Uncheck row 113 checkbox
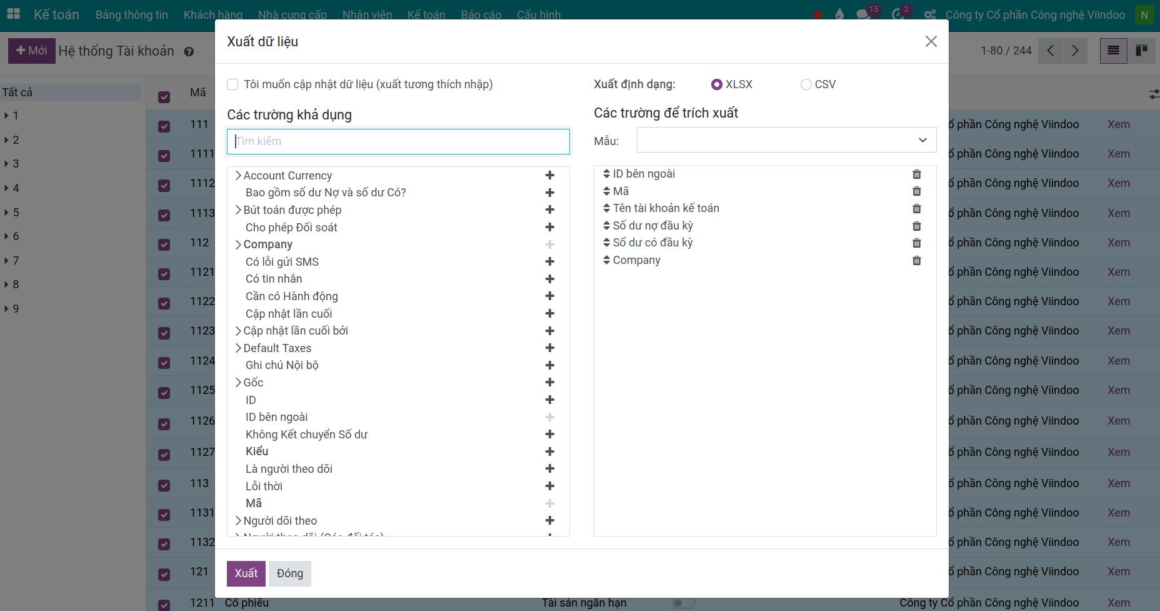Viewport: 1160px width, 611px height. [164, 485]
